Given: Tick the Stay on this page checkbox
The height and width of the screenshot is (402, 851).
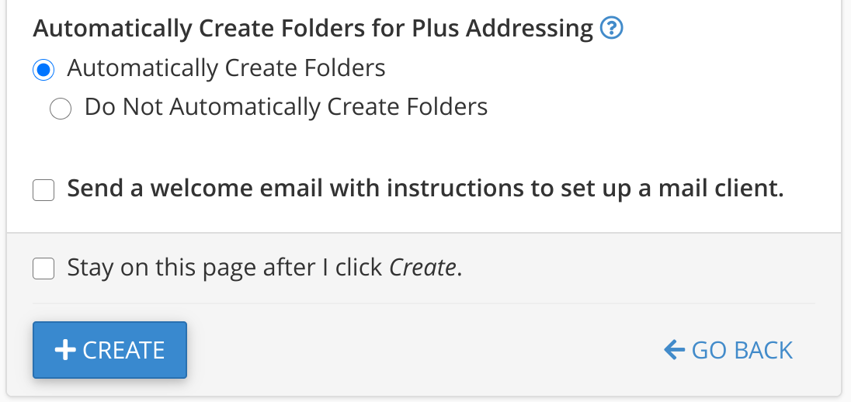Looking at the screenshot, I should click(x=43, y=269).
